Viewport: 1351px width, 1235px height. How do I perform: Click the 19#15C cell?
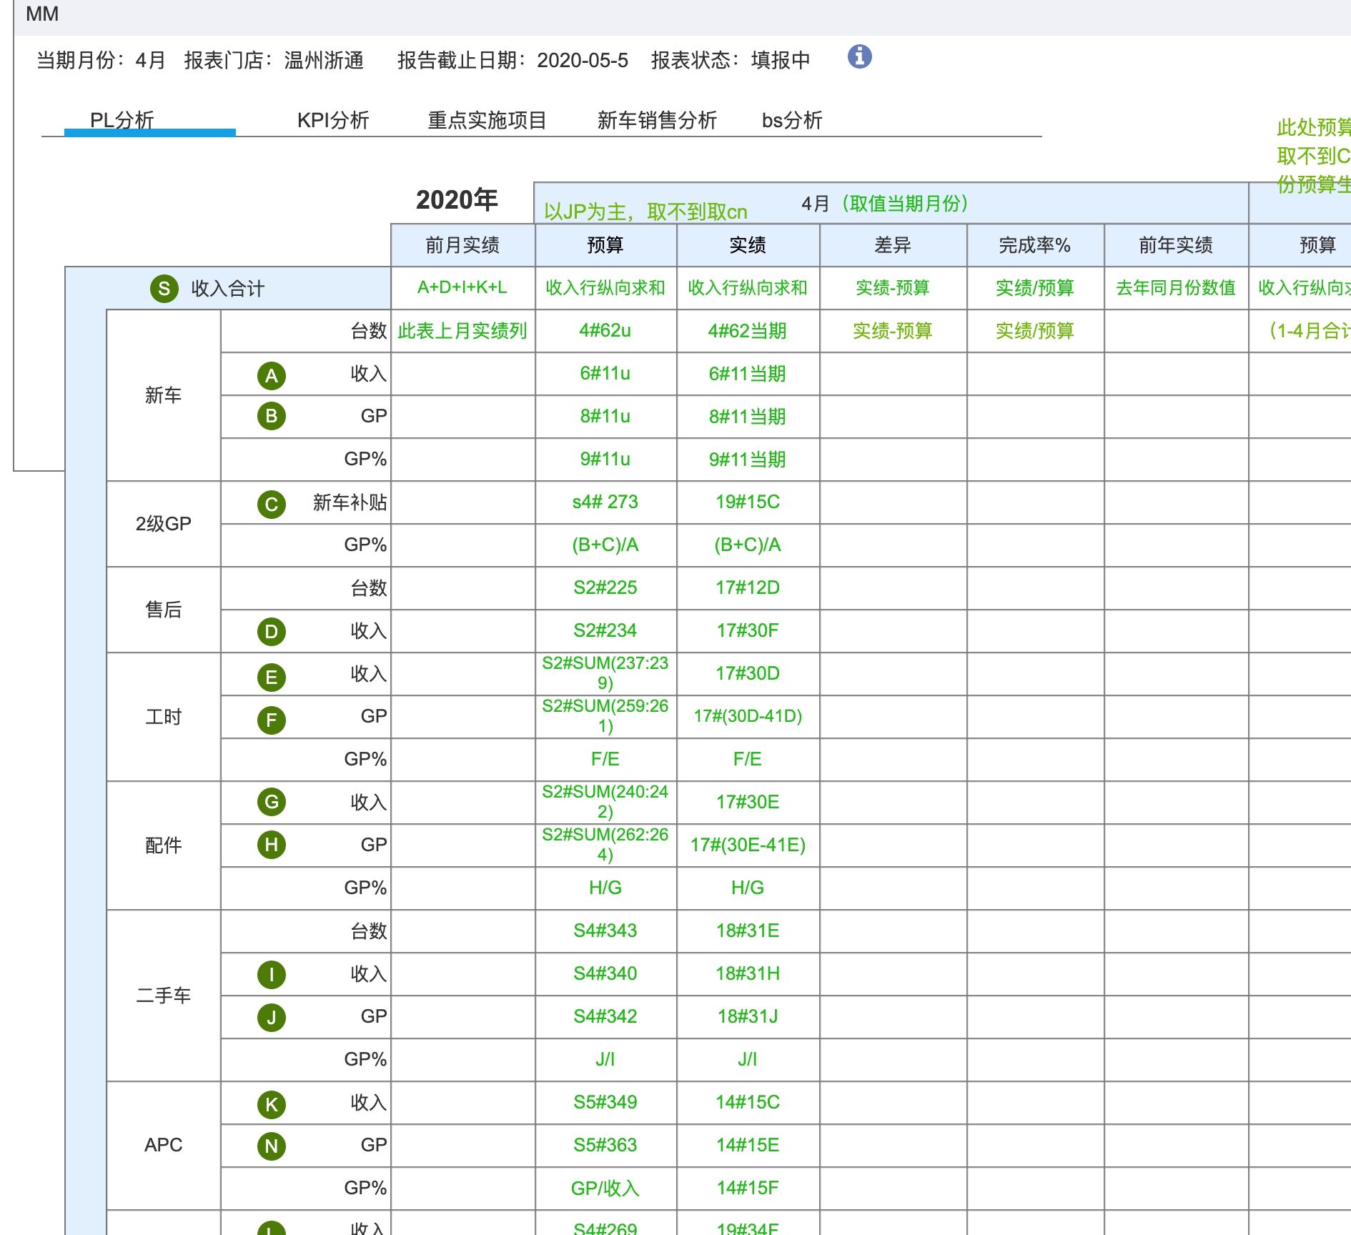point(748,502)
